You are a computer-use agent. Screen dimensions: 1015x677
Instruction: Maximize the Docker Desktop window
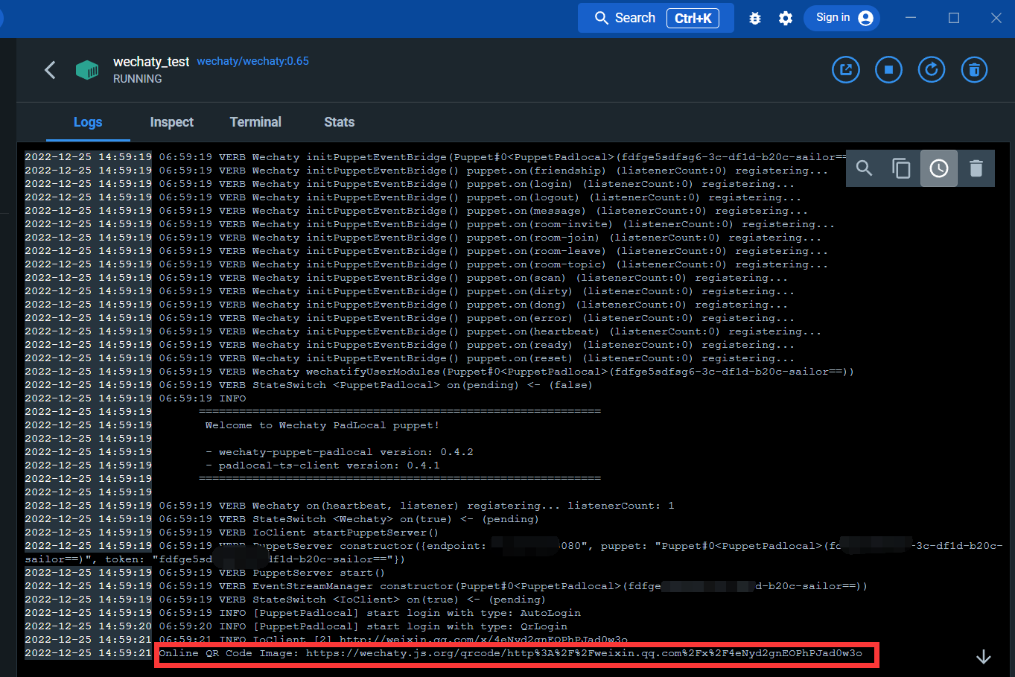954,18
